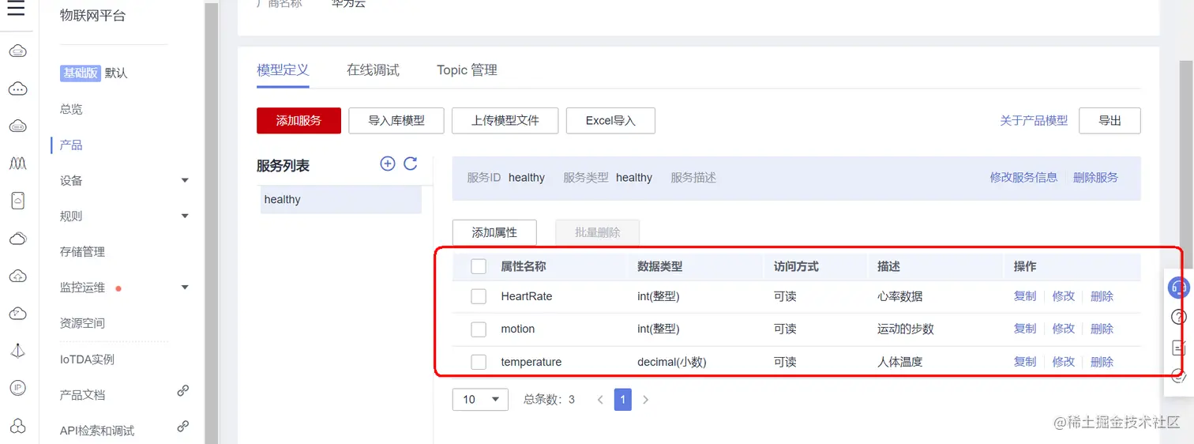Click 复制 in the motion row

click(1025, 329)
